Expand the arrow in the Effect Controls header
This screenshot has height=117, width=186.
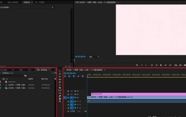coord(52,7)
